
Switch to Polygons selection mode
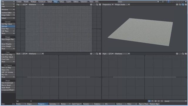point(43,104)
